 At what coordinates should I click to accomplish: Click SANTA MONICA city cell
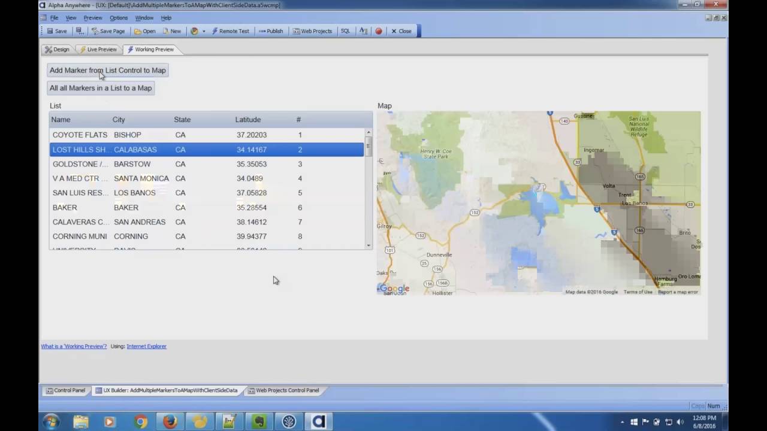point(141,178)
